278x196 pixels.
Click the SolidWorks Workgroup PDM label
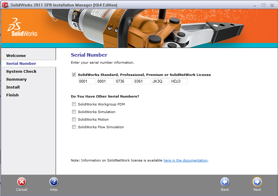pyautogui.click(x=101, y=104)
